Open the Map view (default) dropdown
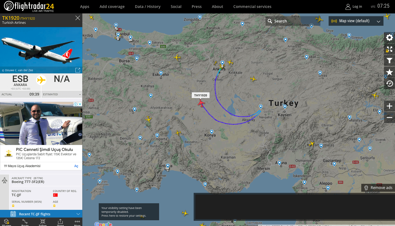 356,21
